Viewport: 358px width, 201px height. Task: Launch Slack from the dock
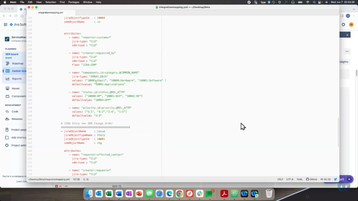(x=200, y=194)
